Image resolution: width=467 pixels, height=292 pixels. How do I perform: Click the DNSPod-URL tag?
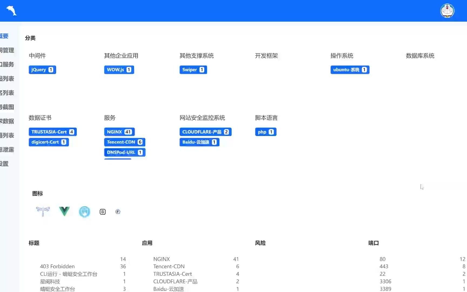pos(125,152)
